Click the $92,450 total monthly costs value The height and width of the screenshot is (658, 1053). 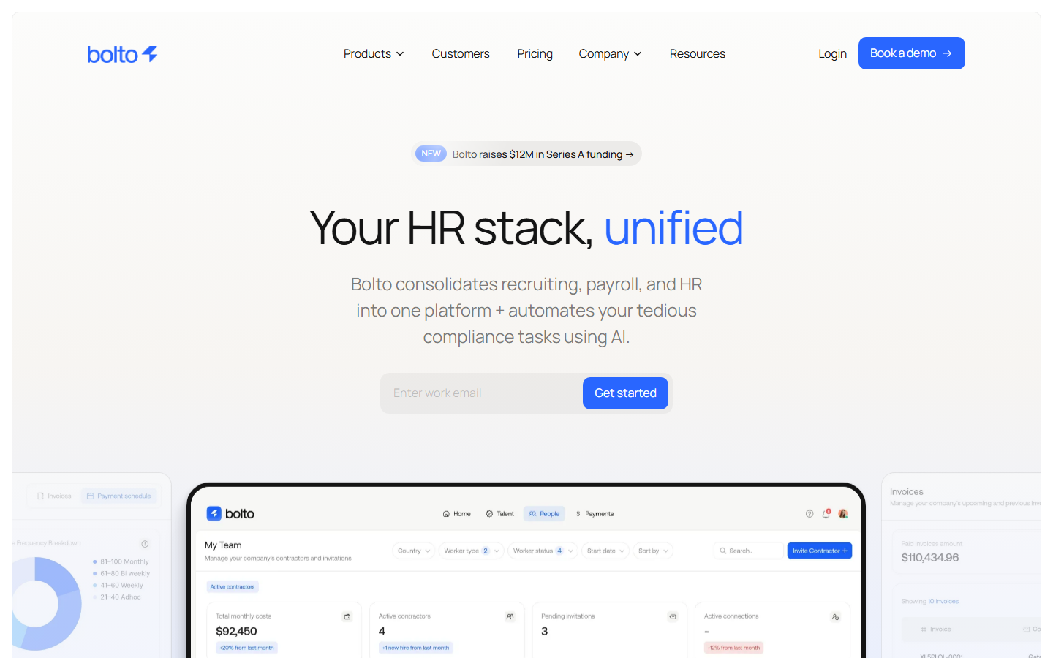click(236, 632)
